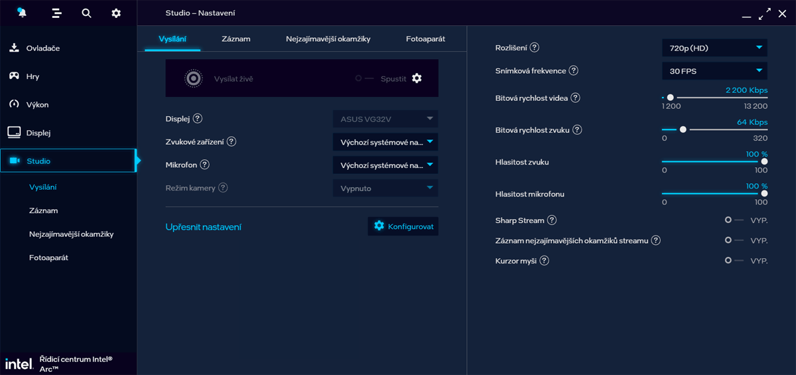Switch to the Záznam tab
796x375 pixels.
tap(236, 39)
